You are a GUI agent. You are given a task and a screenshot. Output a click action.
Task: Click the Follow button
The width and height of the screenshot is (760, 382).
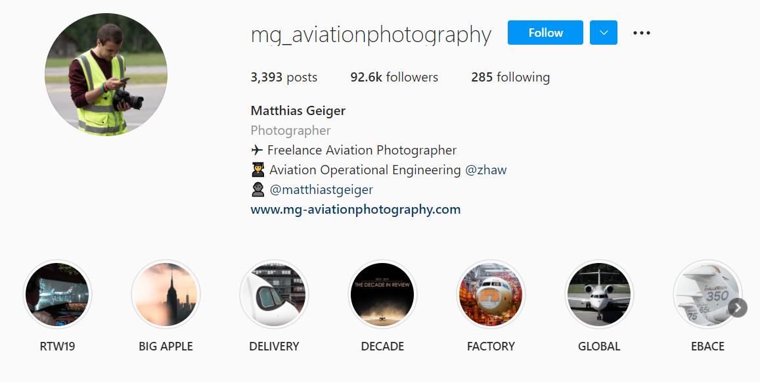(545, 32)
